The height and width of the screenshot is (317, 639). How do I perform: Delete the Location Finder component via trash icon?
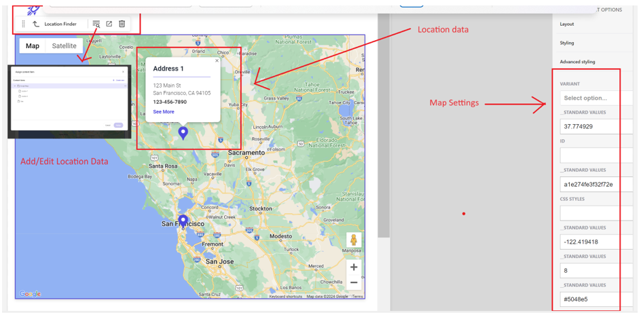(122, 24)
